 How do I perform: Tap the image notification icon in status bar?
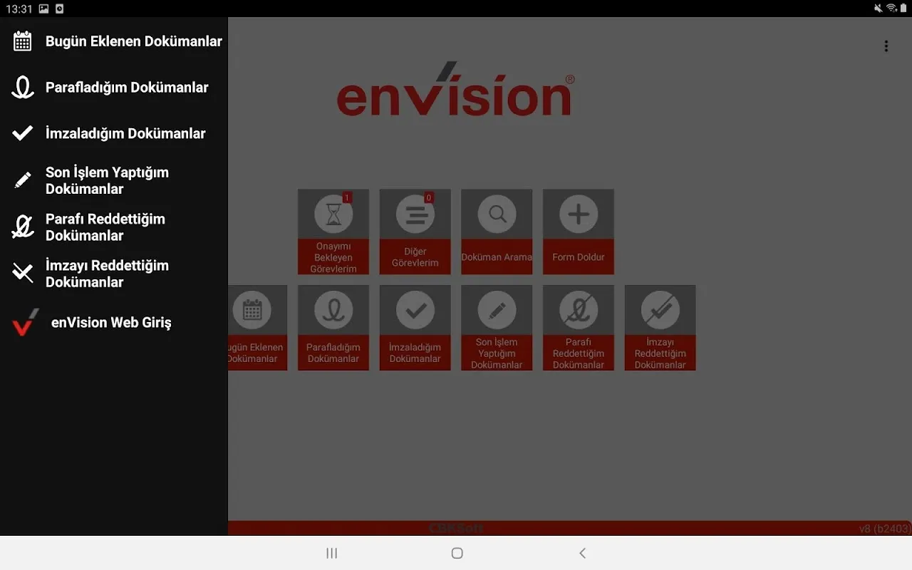click(x=44, y=9)
